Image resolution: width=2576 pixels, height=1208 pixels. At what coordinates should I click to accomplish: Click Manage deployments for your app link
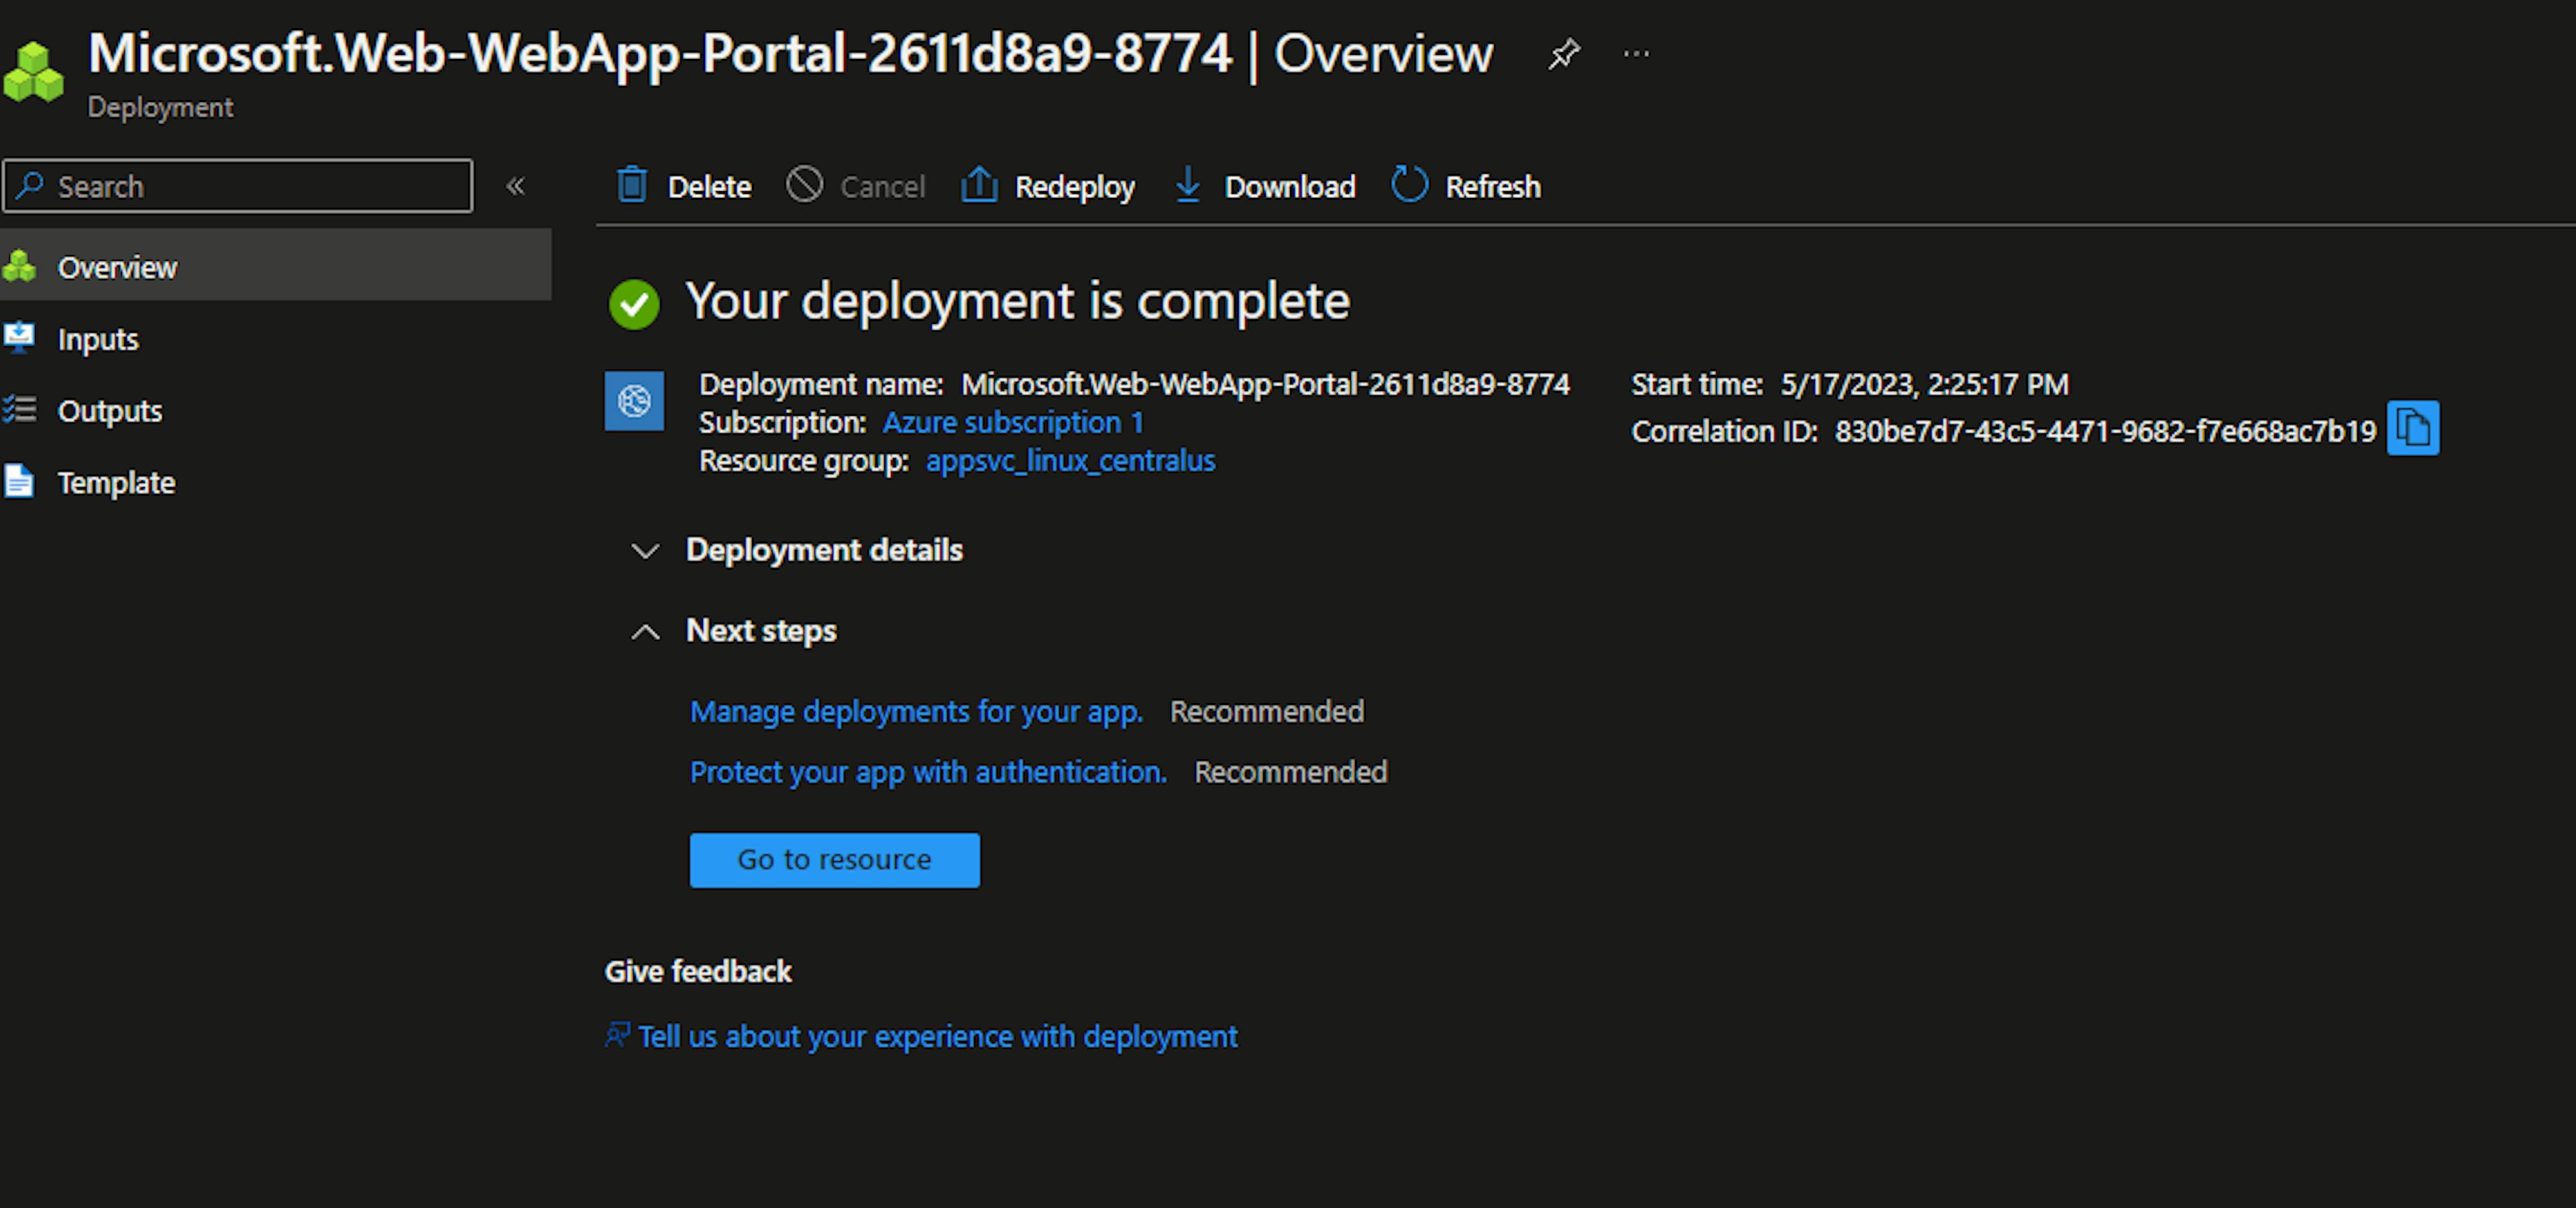915,712
